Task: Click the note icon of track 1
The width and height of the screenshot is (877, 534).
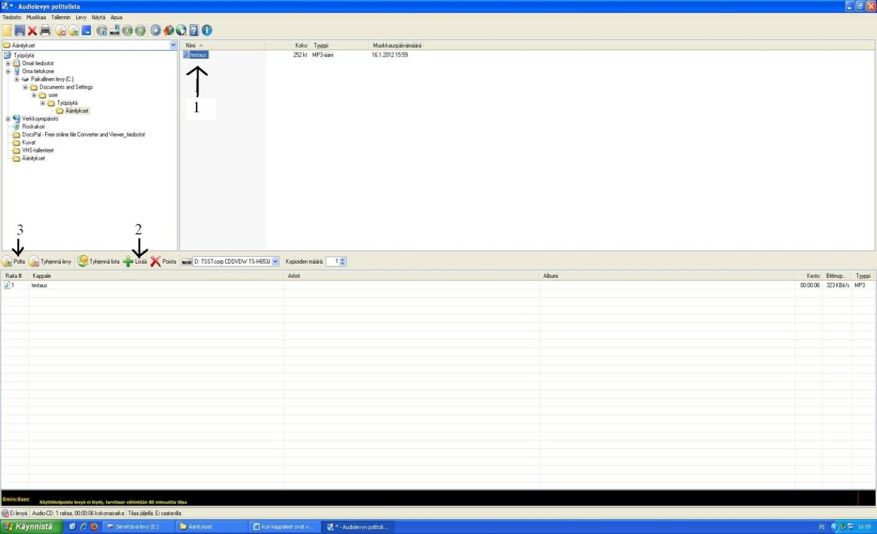Action: (7, 285)
